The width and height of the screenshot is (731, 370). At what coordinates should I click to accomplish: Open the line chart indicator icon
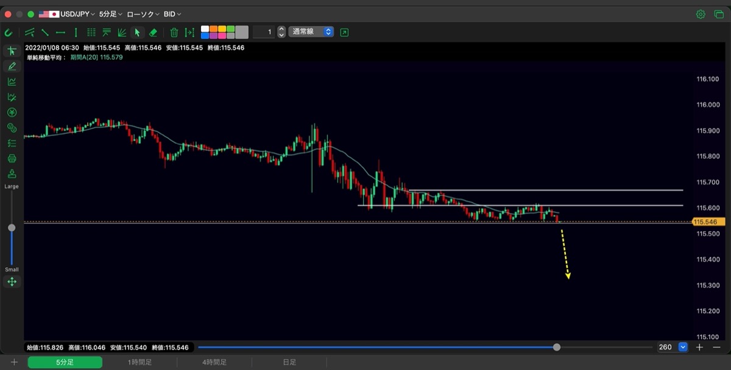coord(12,82)
